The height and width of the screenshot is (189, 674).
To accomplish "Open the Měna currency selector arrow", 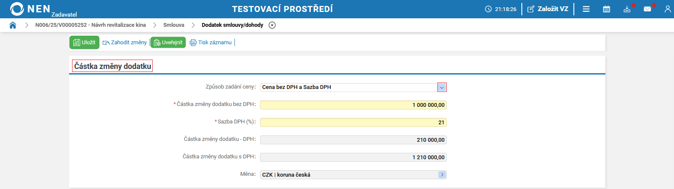I will [x=442, y=175].
